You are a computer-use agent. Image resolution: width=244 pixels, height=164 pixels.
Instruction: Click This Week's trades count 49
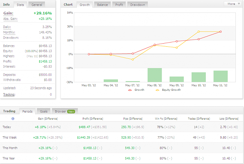pyautogui.click(x=194, y=138)
